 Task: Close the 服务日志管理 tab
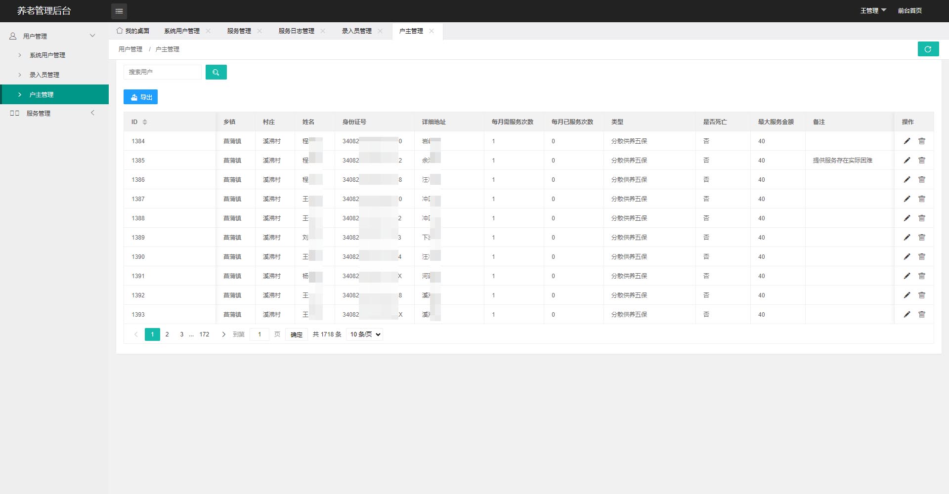(x=323, y=31)
